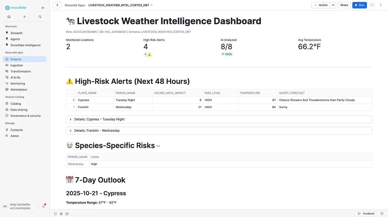Click the Transformation icon
388x217 pixels.
coord(7,71)
